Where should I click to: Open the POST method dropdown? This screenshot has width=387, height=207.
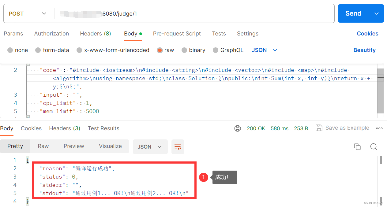point(28,13)
